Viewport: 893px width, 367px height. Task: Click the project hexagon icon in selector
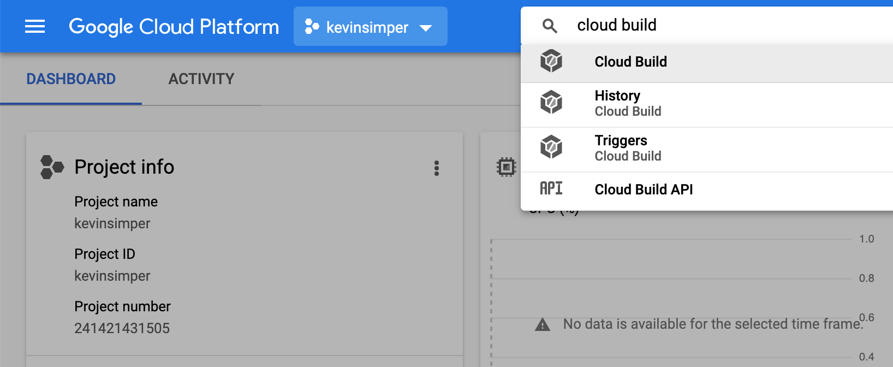point(312,26)
